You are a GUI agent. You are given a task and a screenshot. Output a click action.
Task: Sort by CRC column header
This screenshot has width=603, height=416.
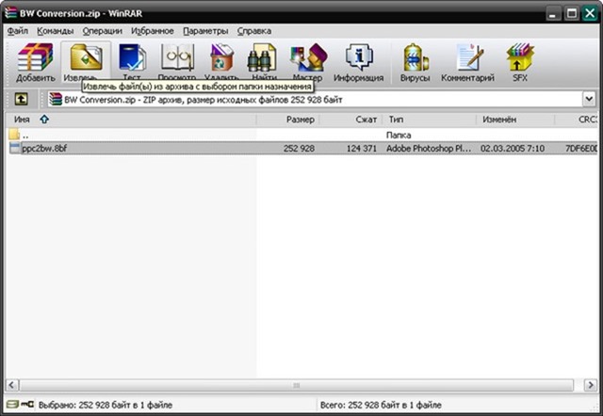click(577, 120)
